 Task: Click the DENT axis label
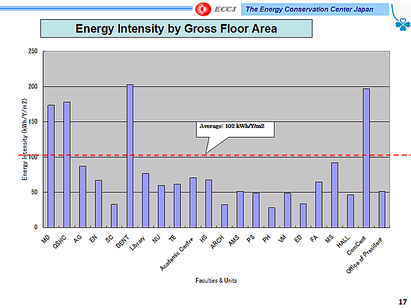pyautogui.click(x=123, y=242)
